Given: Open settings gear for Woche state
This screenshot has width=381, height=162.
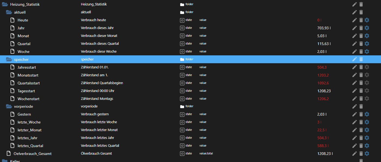Looking at the screenshot, I should [x=367, y=52].
